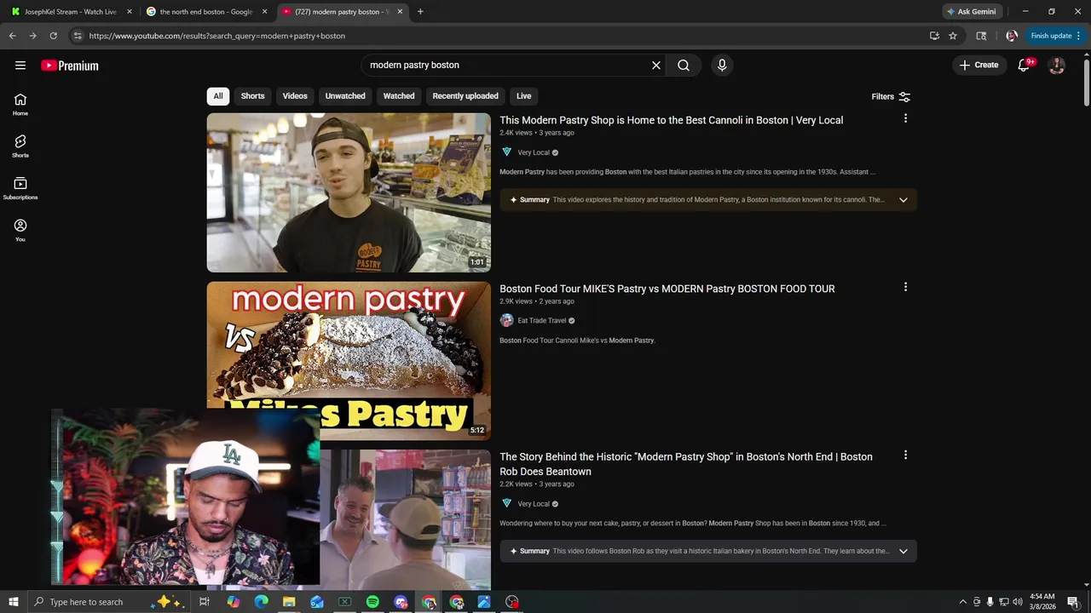The width and height of the screenshot is (1091, 613).
Task: Click the magnifier search button
Action: [684, 65]
